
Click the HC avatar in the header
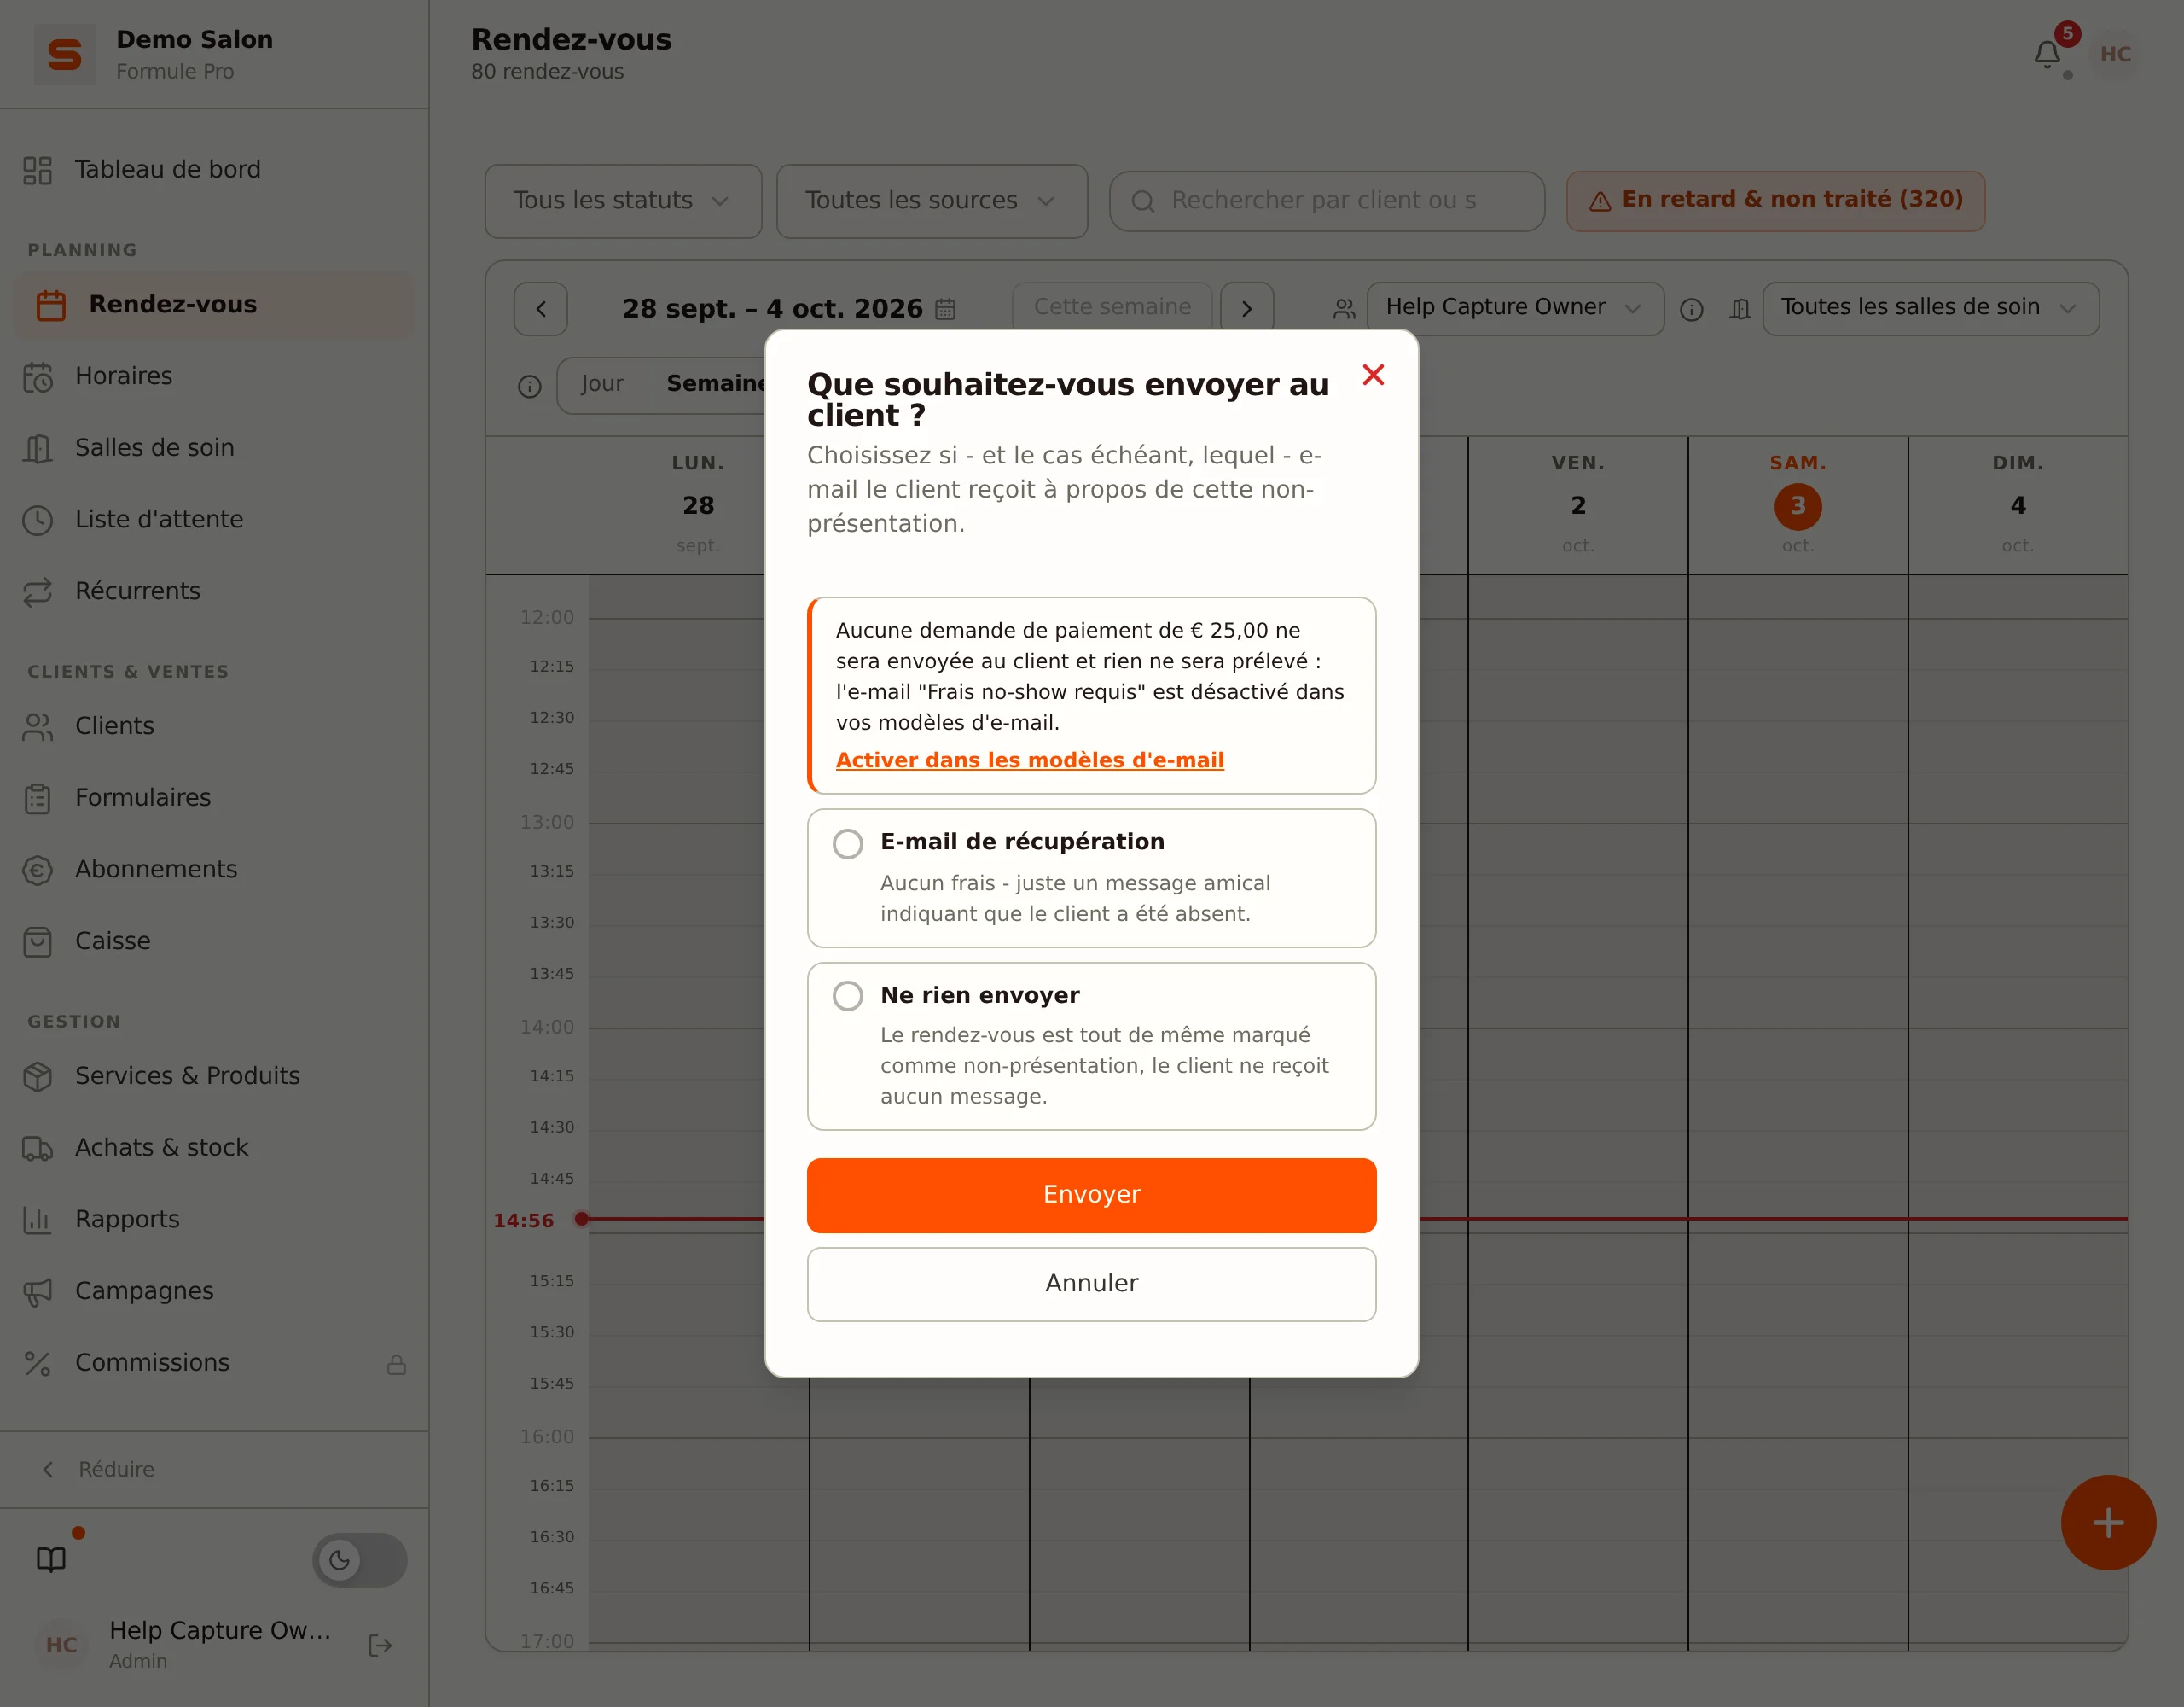(2115, 54)
